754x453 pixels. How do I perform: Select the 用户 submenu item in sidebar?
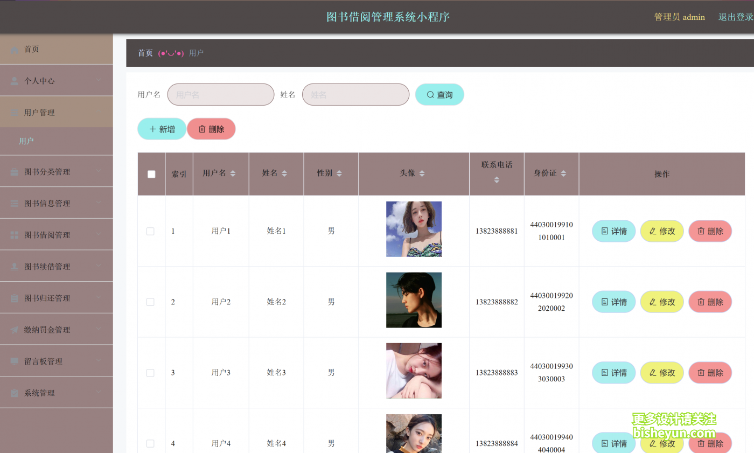point(57,141)
